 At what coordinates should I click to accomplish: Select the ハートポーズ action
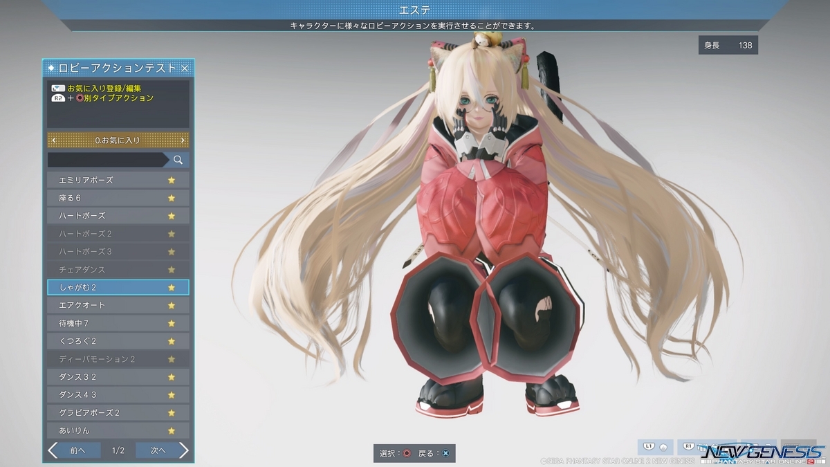click(x=118, y=216)
